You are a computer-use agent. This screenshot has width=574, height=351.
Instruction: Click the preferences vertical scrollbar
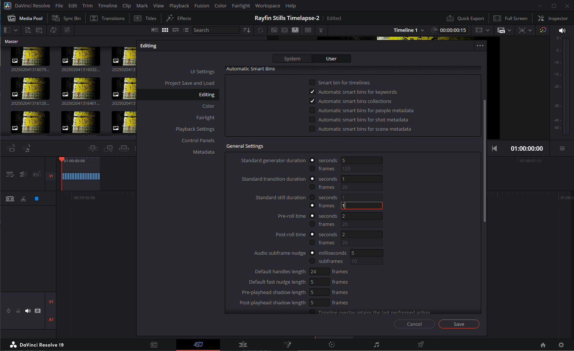(x=485, y=161)
